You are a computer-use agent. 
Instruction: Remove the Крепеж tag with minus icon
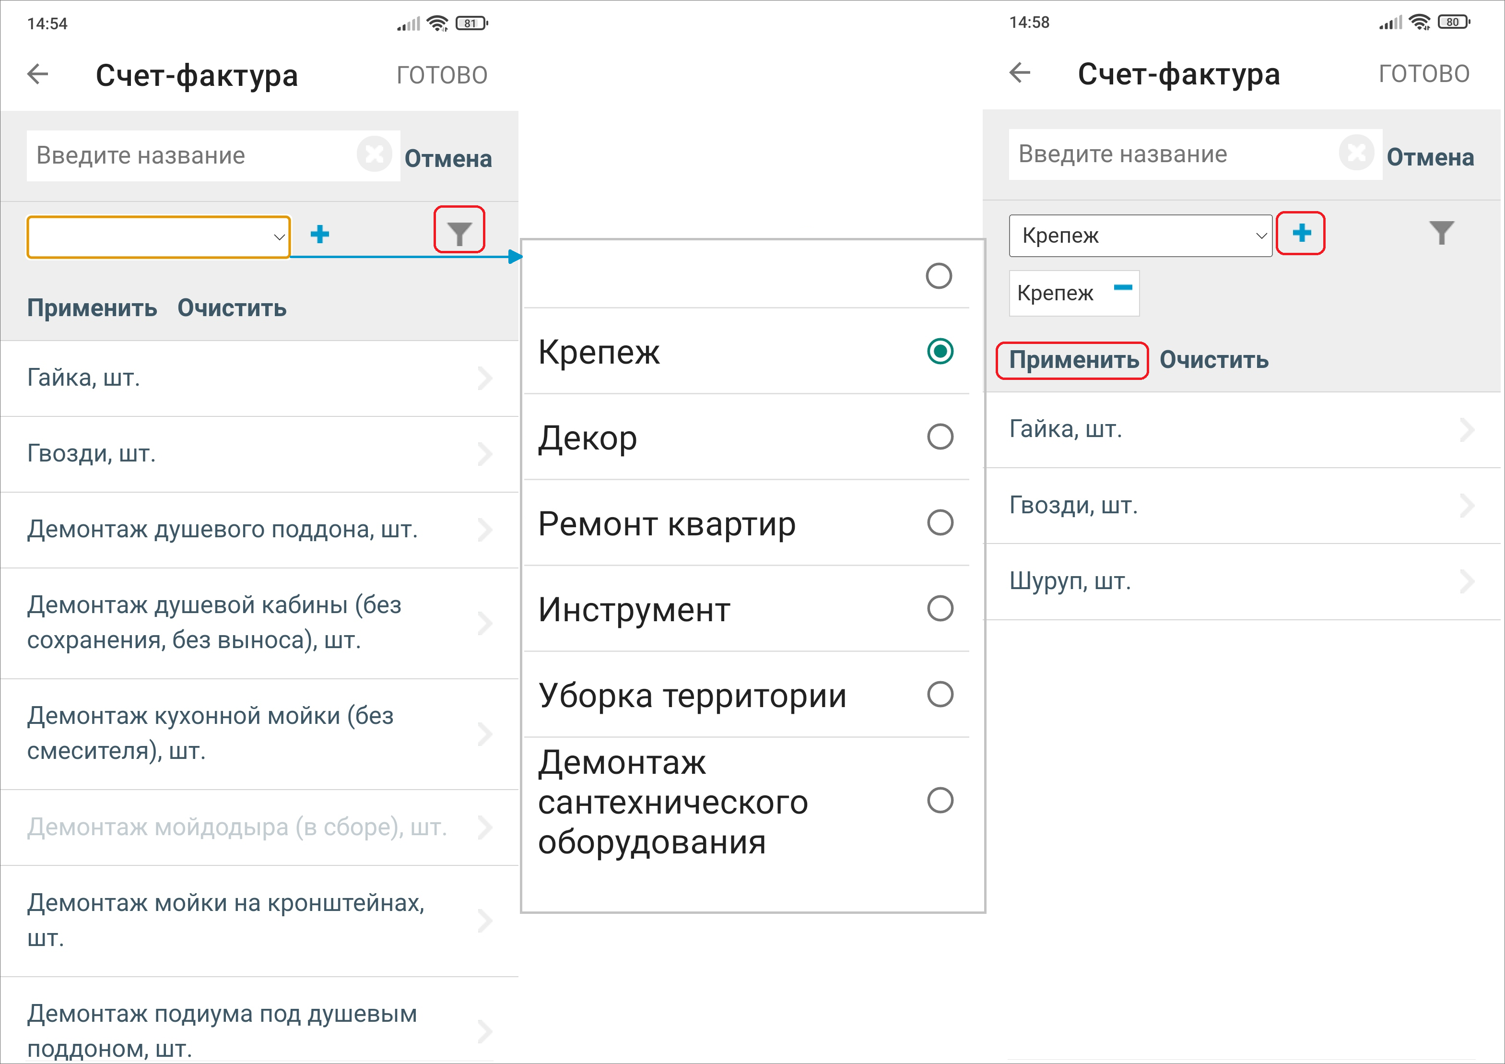[x=1123, y=288]
